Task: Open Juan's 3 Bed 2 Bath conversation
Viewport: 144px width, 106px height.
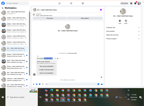Action: [14, 13]
